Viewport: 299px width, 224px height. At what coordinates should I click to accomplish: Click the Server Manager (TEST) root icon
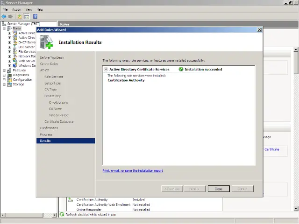[x=4, y=24]
